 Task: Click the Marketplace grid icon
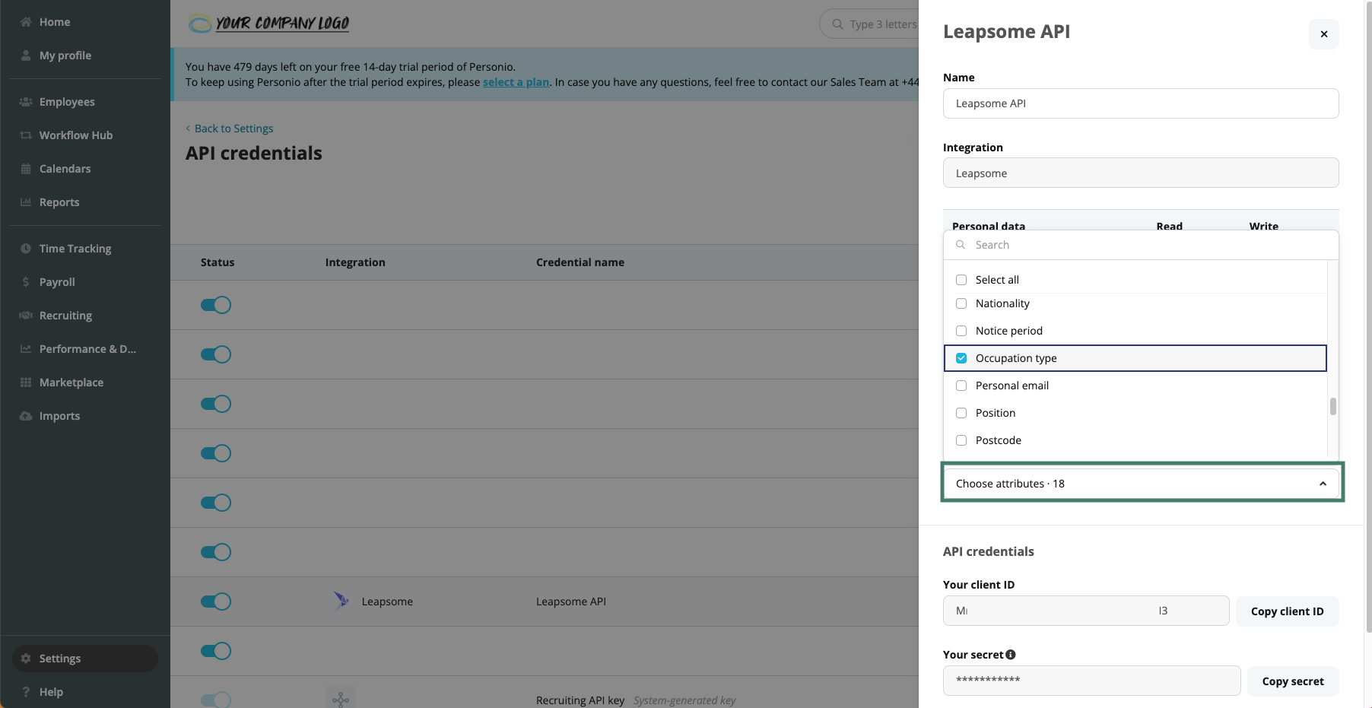point(26,383)
